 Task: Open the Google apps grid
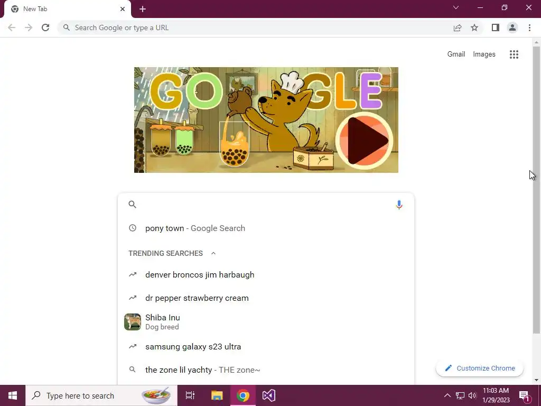click(x=514, y=54)
